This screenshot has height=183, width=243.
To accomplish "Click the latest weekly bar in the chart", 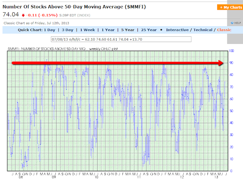I will click(x=225, y=89).
